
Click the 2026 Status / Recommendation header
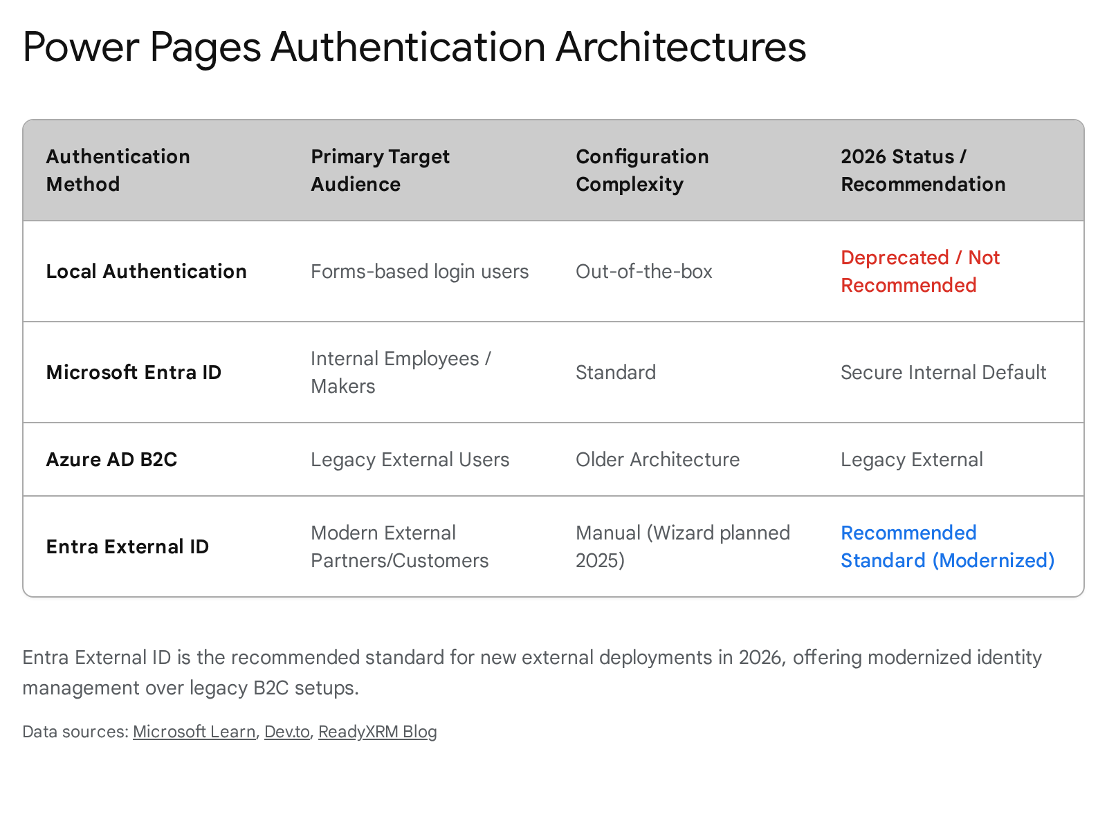tap(923, 170)
